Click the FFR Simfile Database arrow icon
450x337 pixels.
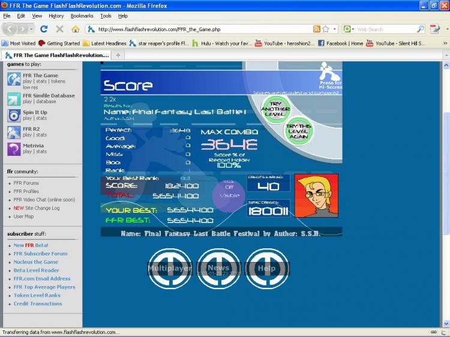[14, 99]
